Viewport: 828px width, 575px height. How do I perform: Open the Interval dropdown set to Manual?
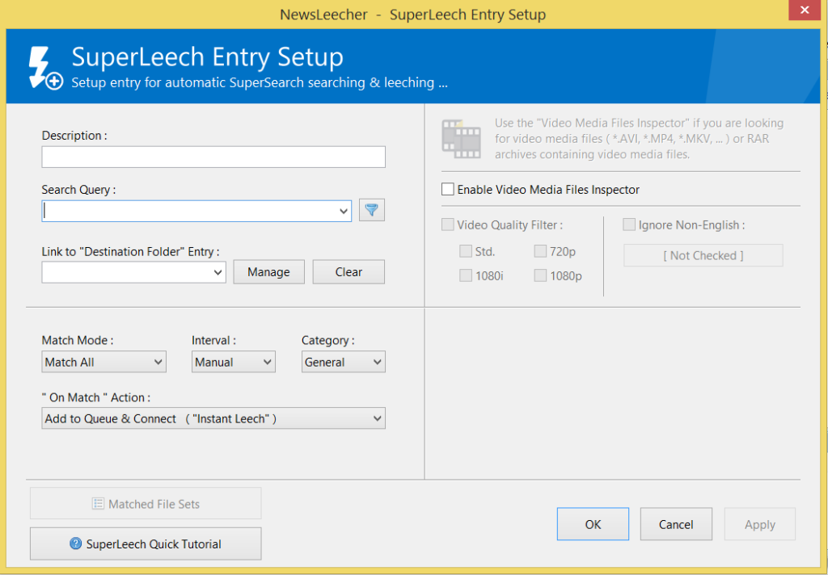point(234,362)
